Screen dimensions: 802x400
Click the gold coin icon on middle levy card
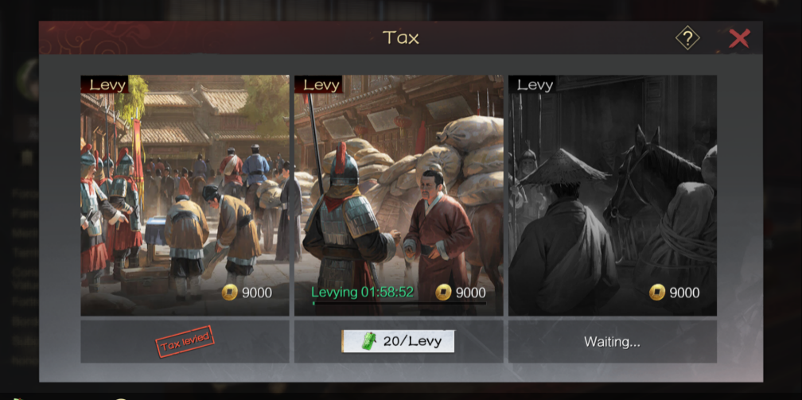point(443,293)
